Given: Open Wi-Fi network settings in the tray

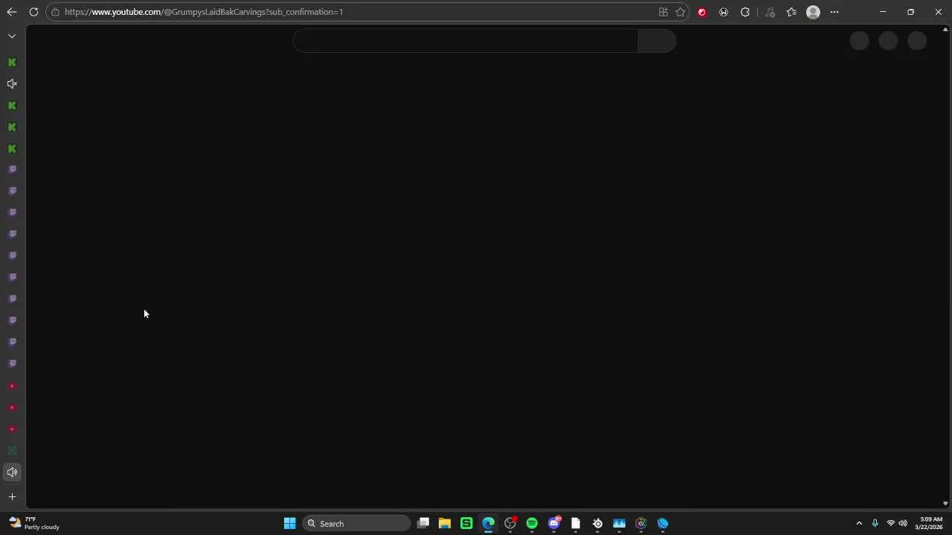Looking at the screenshot, I should [891, 524].
